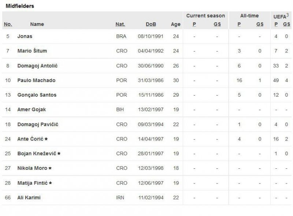Screen dimensions: 293x216
Task: Open Mario Šitum's player page
Action: [32, 51]
